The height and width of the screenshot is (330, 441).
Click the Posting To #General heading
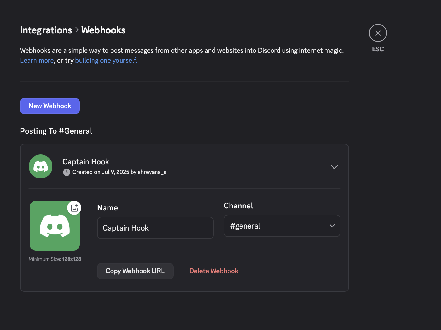point(56,131)
